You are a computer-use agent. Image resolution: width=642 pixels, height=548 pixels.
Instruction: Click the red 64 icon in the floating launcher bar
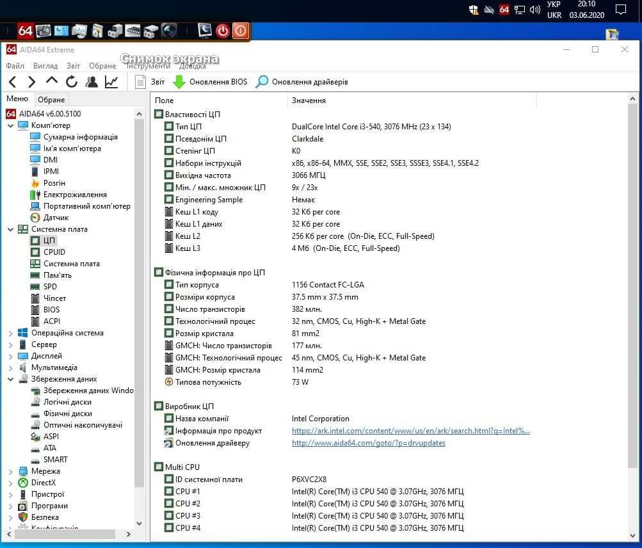[24, 31]
